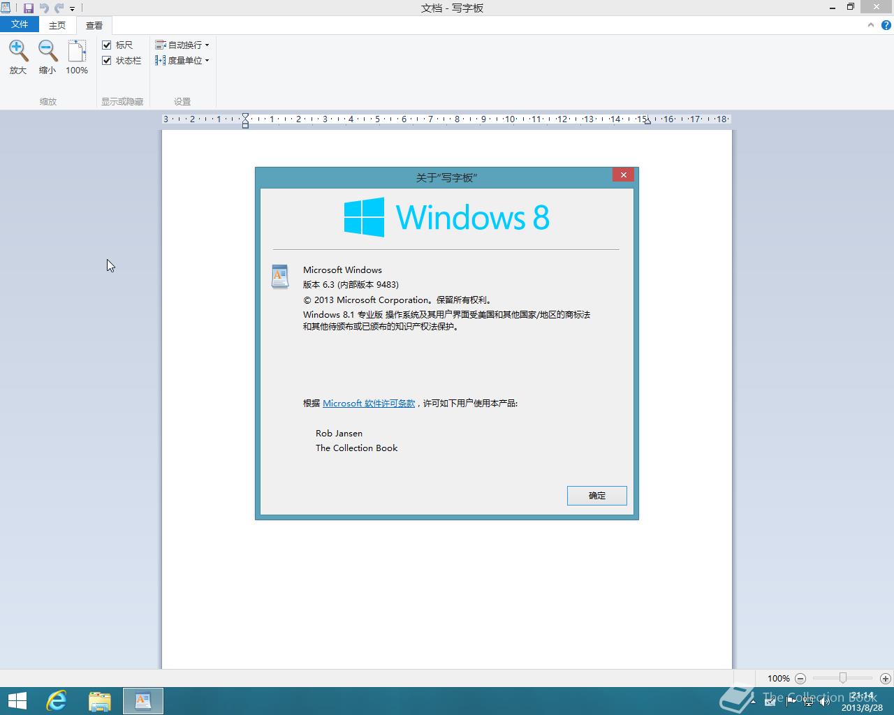Click the Zoom Out (缩小) magnifier icon
The height and width of the screenshot is (715, 894).
(x=47, y=50)
